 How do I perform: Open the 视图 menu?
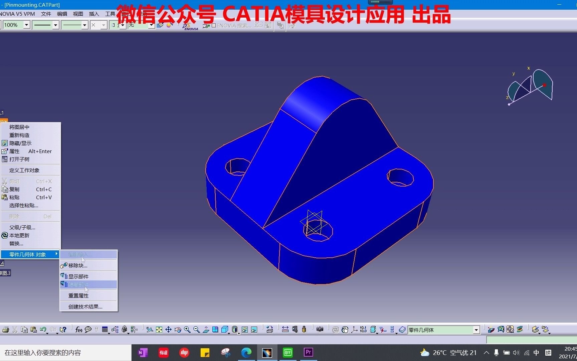(x=78, y=14)
